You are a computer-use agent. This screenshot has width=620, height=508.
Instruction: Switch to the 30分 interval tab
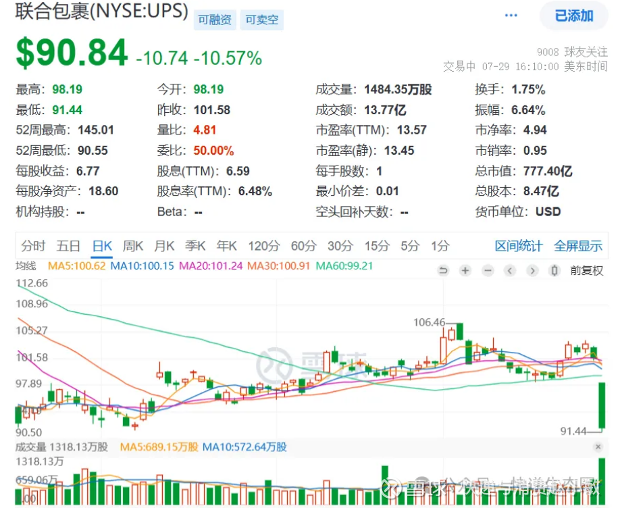(340, 246)
